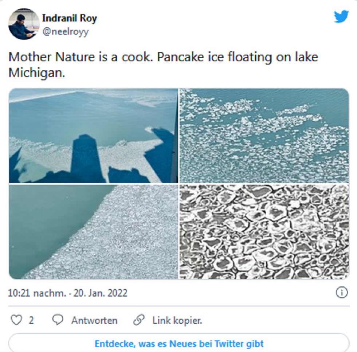Open the 10:21 nachm. tweet time
This screenshot has width=357, height=352.
(x=37, y=293)
